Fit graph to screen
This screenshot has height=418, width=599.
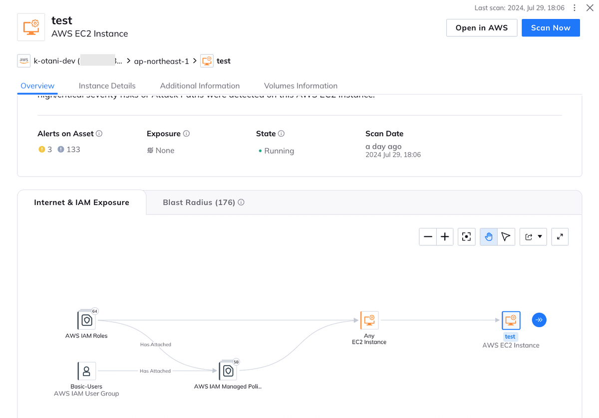pos(467,237)
